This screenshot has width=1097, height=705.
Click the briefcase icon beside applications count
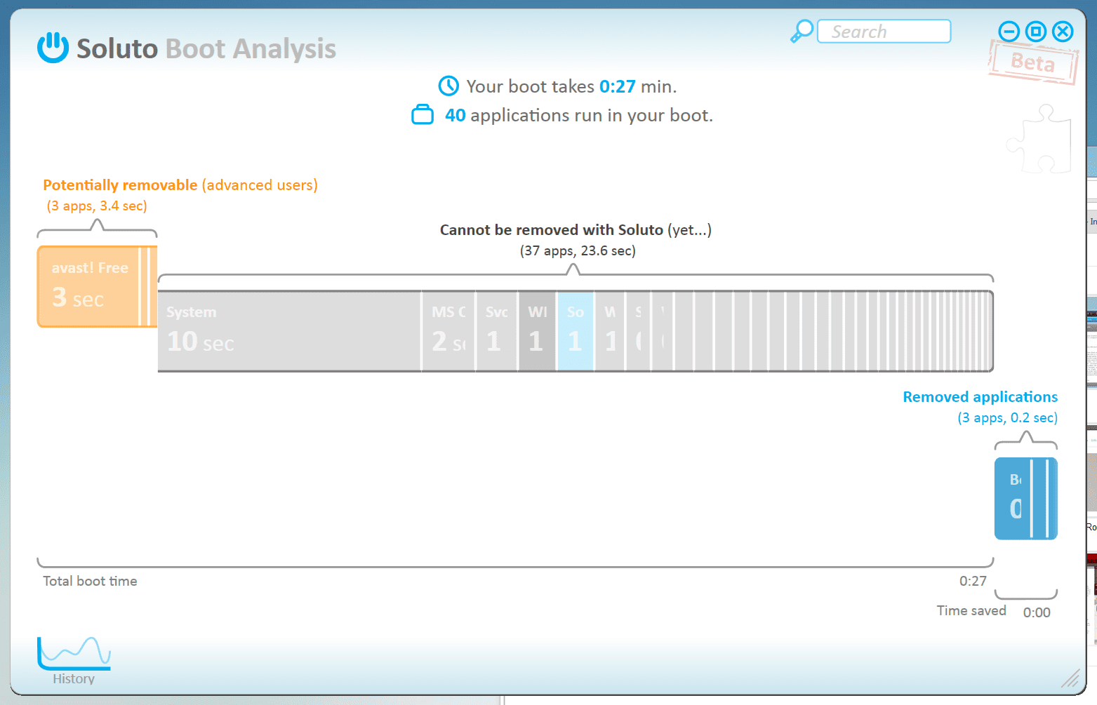pyautogui.click(x=423, y=114)
